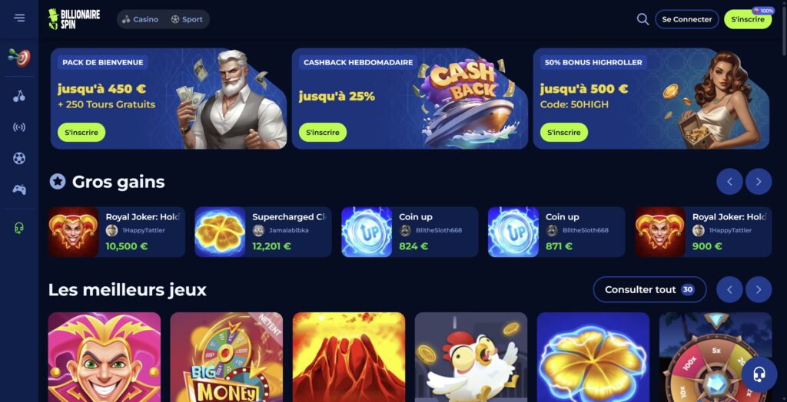
Task: Switch to the Casino tab
Action: point(140,19)
